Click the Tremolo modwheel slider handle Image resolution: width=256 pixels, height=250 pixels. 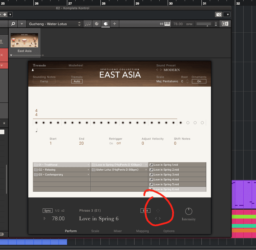[33, 70]
